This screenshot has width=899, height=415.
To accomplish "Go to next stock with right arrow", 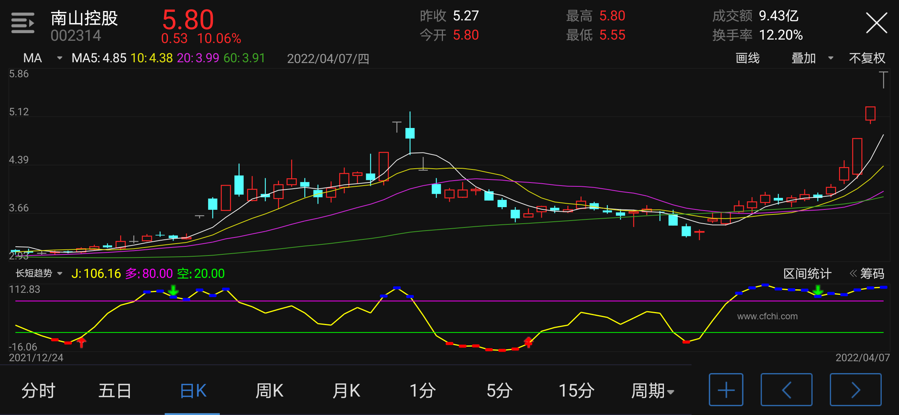I will point(855,390).
